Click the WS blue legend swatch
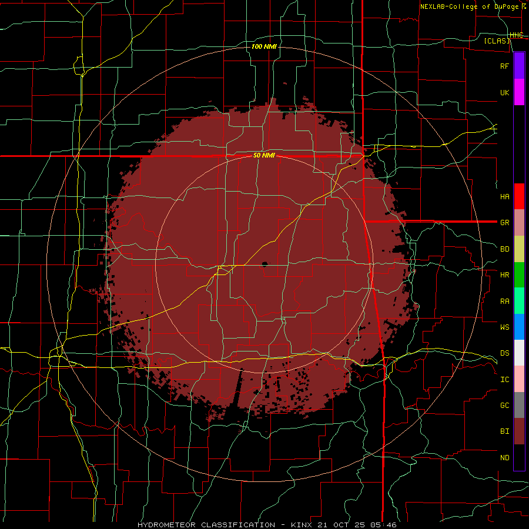Screen dimensions: 529x529 click(519, 327)
